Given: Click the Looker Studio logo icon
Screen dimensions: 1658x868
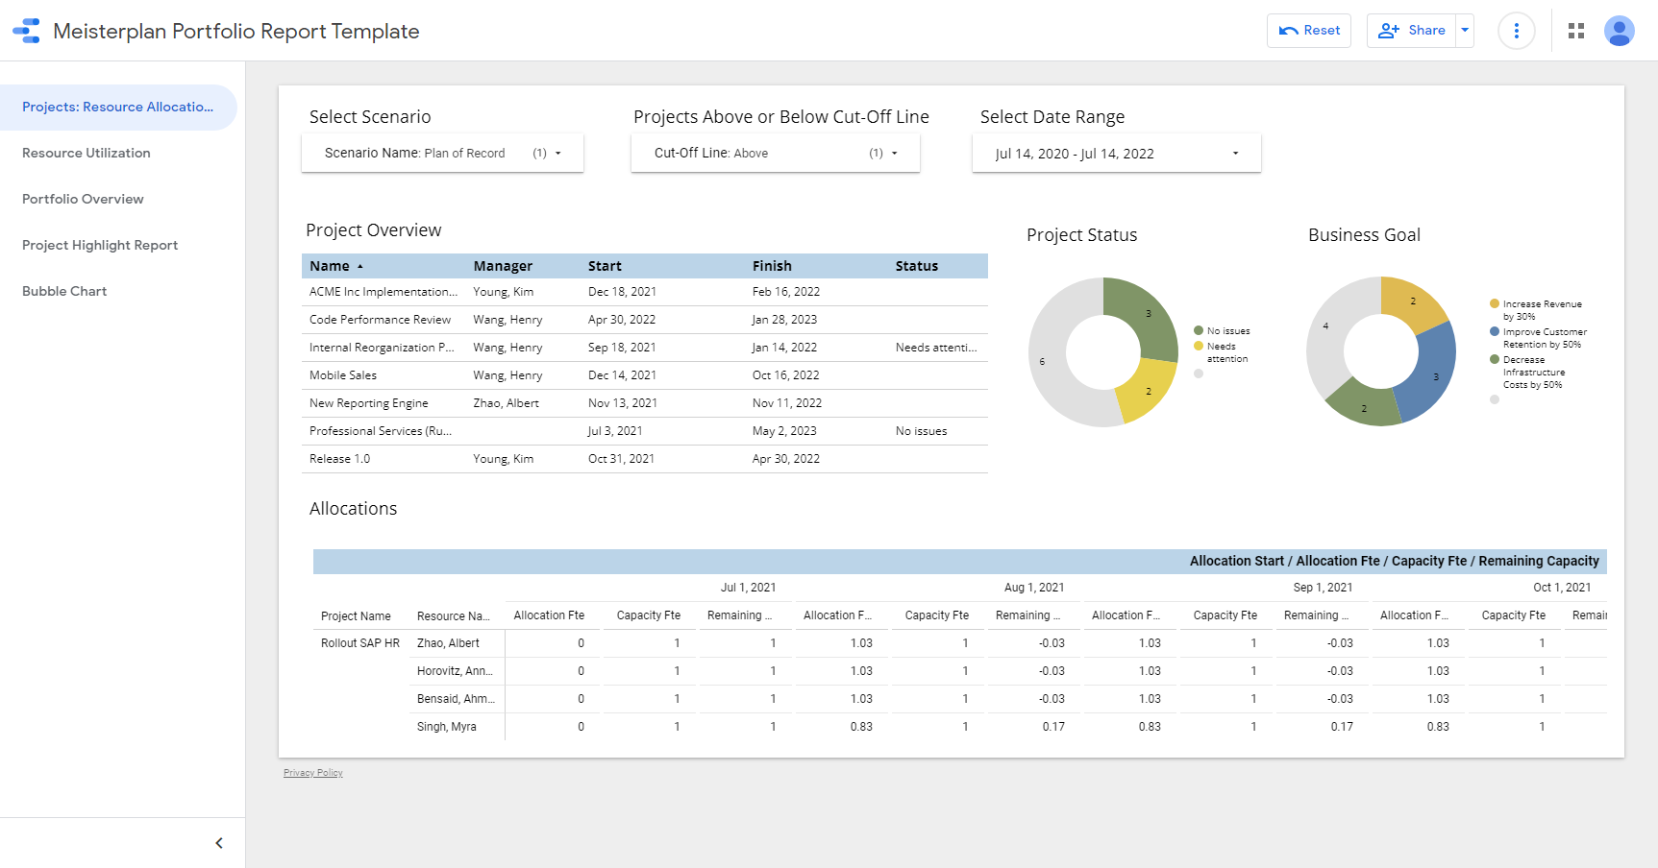Looking at the screenshot, I should [x=27, y=31].
